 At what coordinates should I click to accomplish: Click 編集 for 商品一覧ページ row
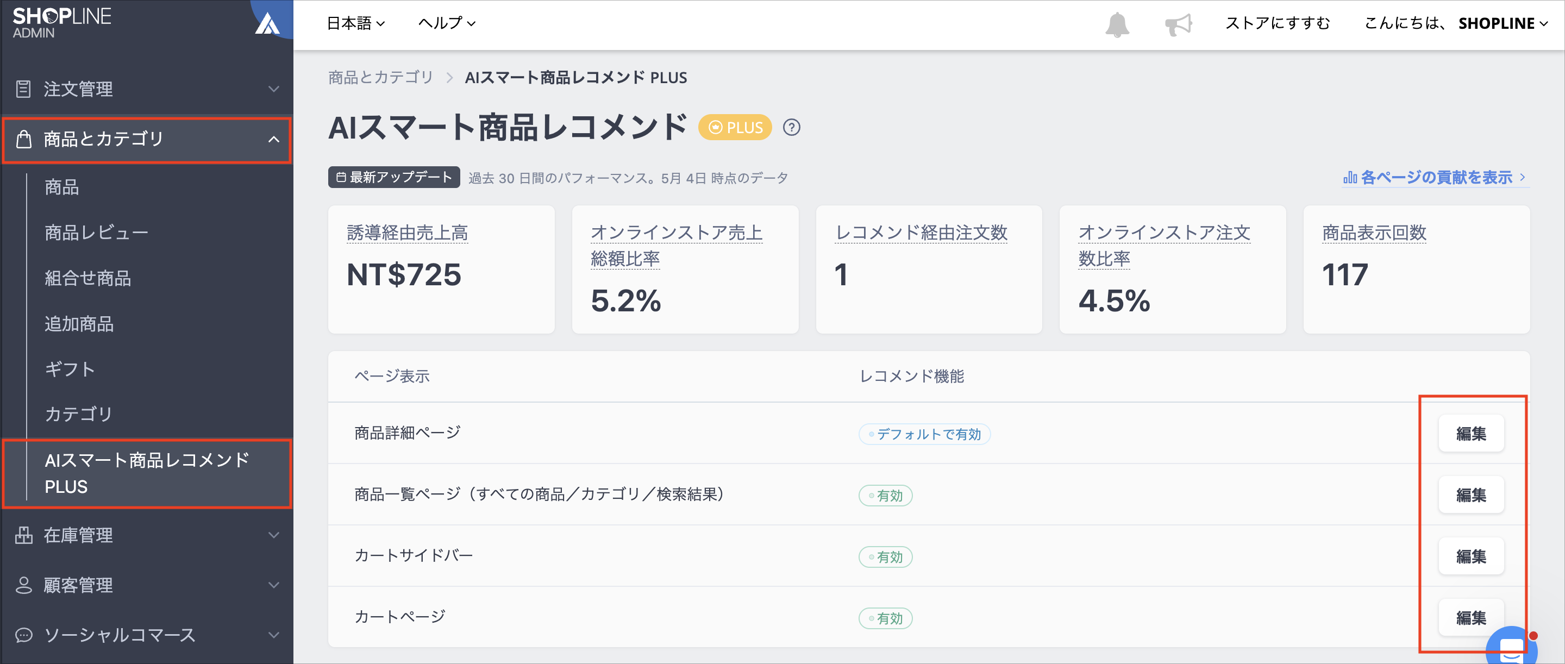pos(1471,495)
